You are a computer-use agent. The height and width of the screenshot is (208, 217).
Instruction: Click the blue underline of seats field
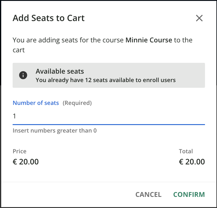[x=108, y=124]
